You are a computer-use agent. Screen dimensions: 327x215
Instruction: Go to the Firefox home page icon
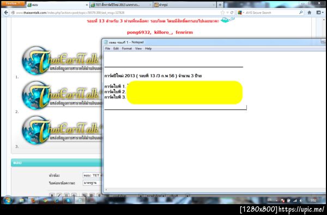point(310,13)
